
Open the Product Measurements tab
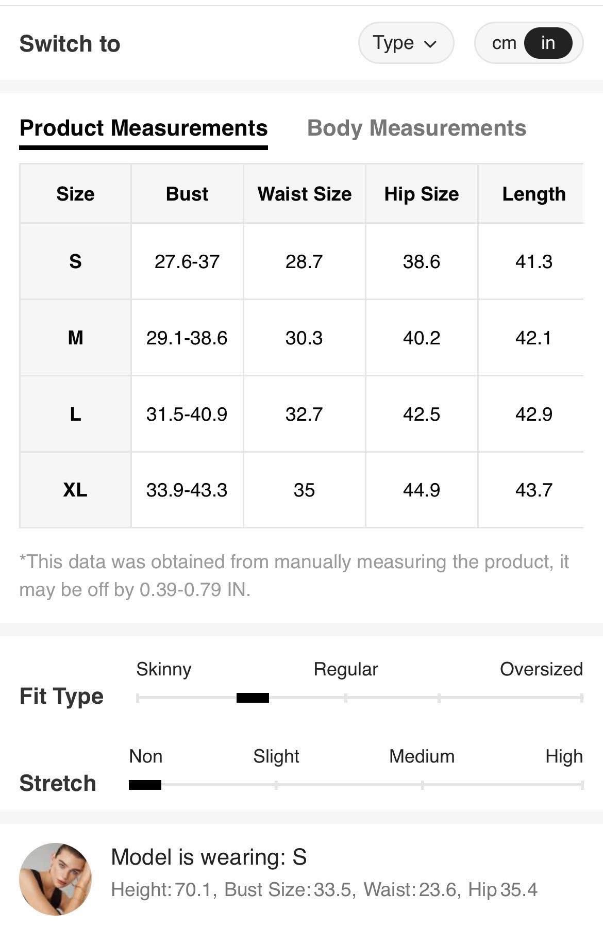pyautogui.click(x=143, y=128)
